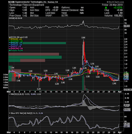
Task: Click the Volume legend entry with bar icon
Action: coord(16,51)
